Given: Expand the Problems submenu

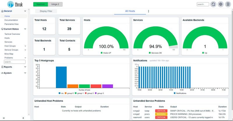Looking at the screenshot, I should point(25,58).
